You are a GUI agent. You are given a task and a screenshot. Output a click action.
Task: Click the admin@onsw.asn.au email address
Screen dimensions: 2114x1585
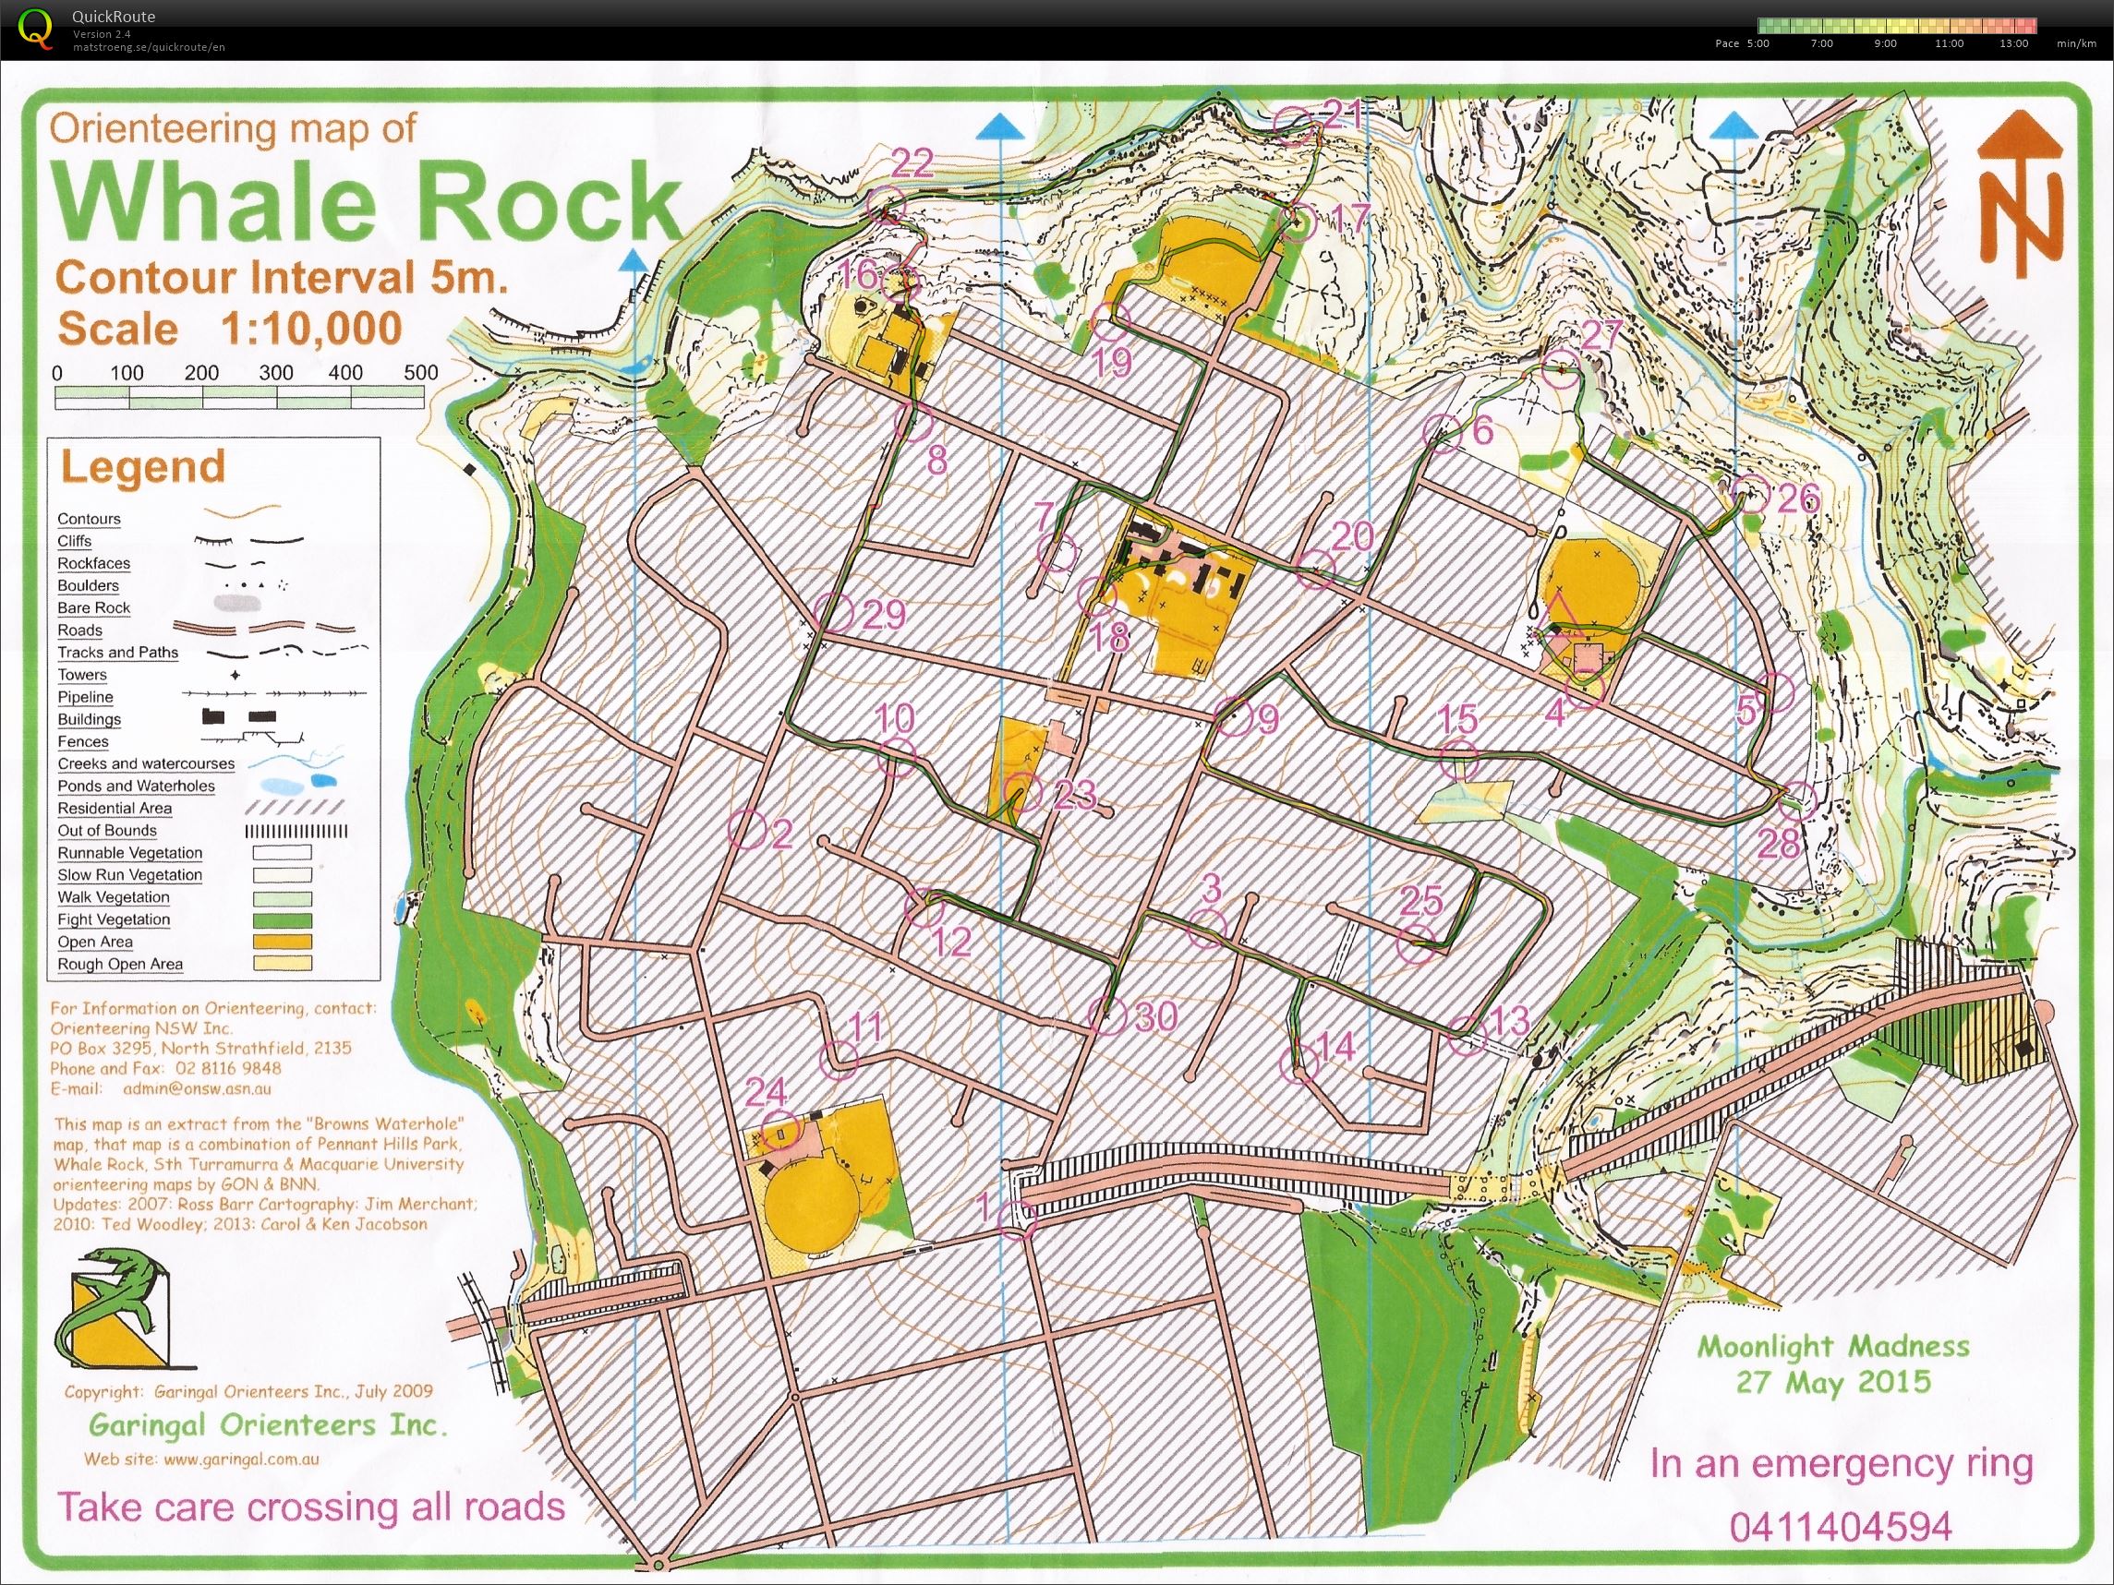point(196,1088)
